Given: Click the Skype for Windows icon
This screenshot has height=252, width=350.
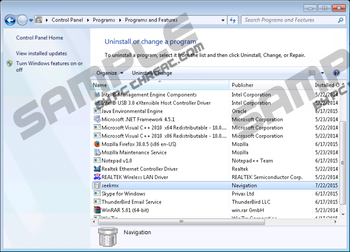Looking at the screenshot, I should click(x=97, y=194).
